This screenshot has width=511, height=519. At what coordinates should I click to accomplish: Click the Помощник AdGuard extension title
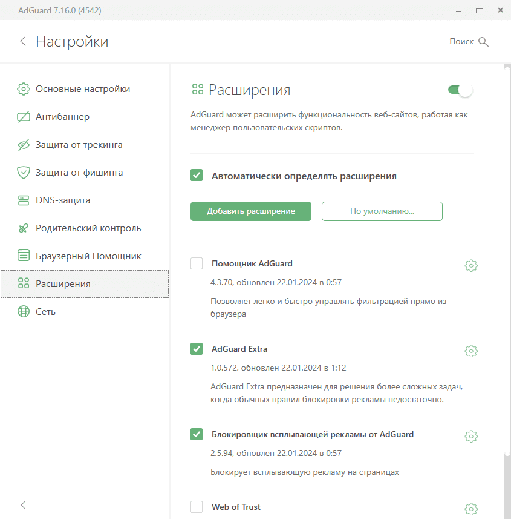tap(252, 263)
